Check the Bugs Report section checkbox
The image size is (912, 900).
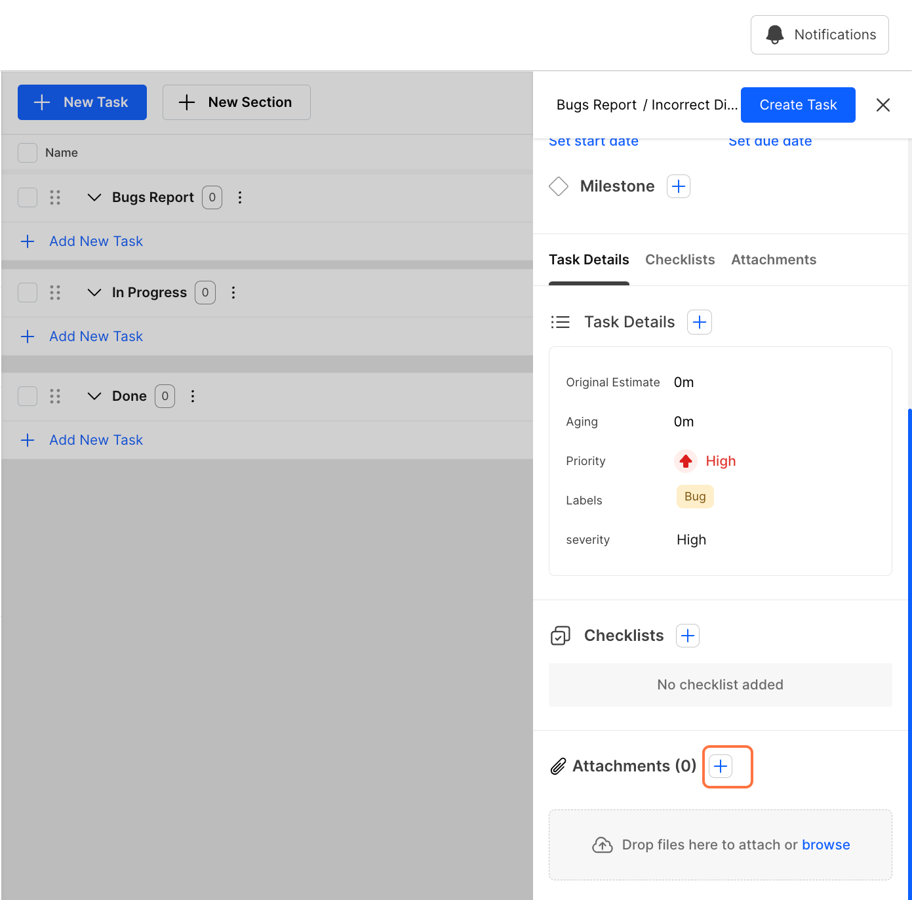[28, 197]
